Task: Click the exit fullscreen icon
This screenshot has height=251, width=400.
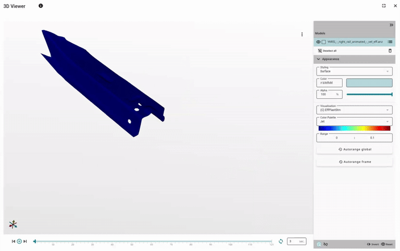Action: (x=384, y=6)
